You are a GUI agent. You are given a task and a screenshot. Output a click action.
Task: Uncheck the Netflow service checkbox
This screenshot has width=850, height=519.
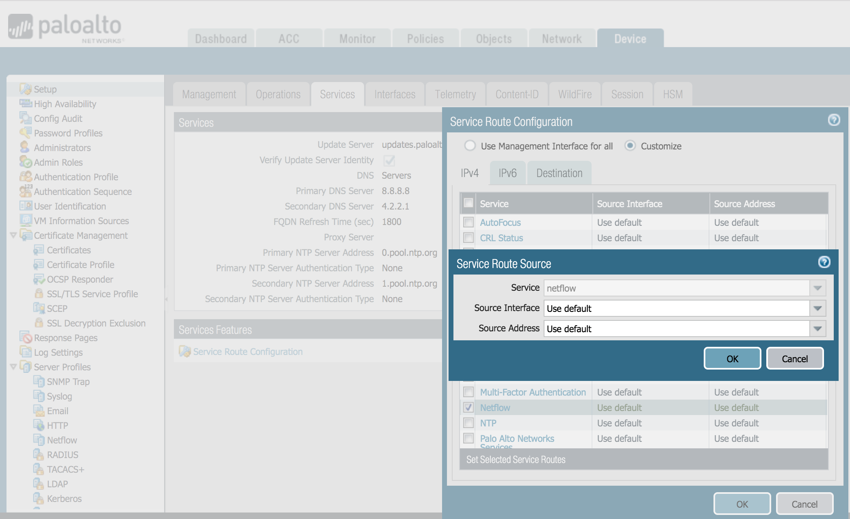point(468,407)
